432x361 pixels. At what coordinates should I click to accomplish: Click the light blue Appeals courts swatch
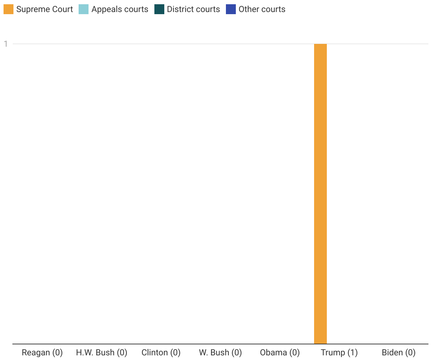[84, 10]
